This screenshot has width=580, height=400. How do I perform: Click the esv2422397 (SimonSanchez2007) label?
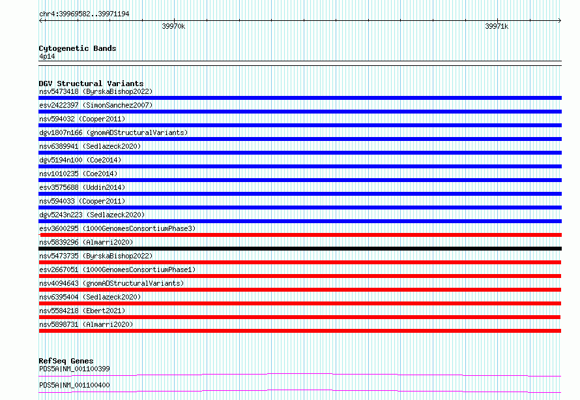[96, 105]
